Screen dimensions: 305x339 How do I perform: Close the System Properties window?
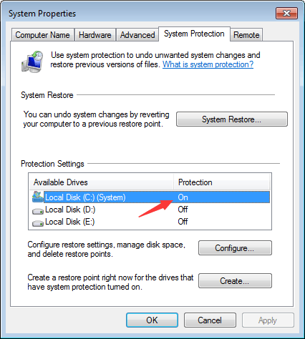[x=286, y=13]
